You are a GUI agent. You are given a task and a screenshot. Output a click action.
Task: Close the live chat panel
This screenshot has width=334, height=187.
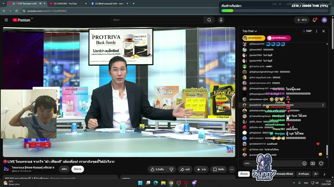pos(324,31)
